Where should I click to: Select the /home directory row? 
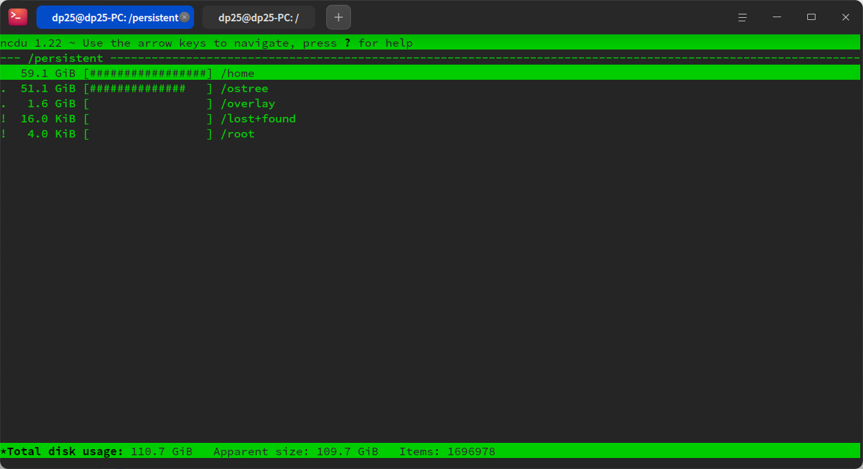(430, 73)
